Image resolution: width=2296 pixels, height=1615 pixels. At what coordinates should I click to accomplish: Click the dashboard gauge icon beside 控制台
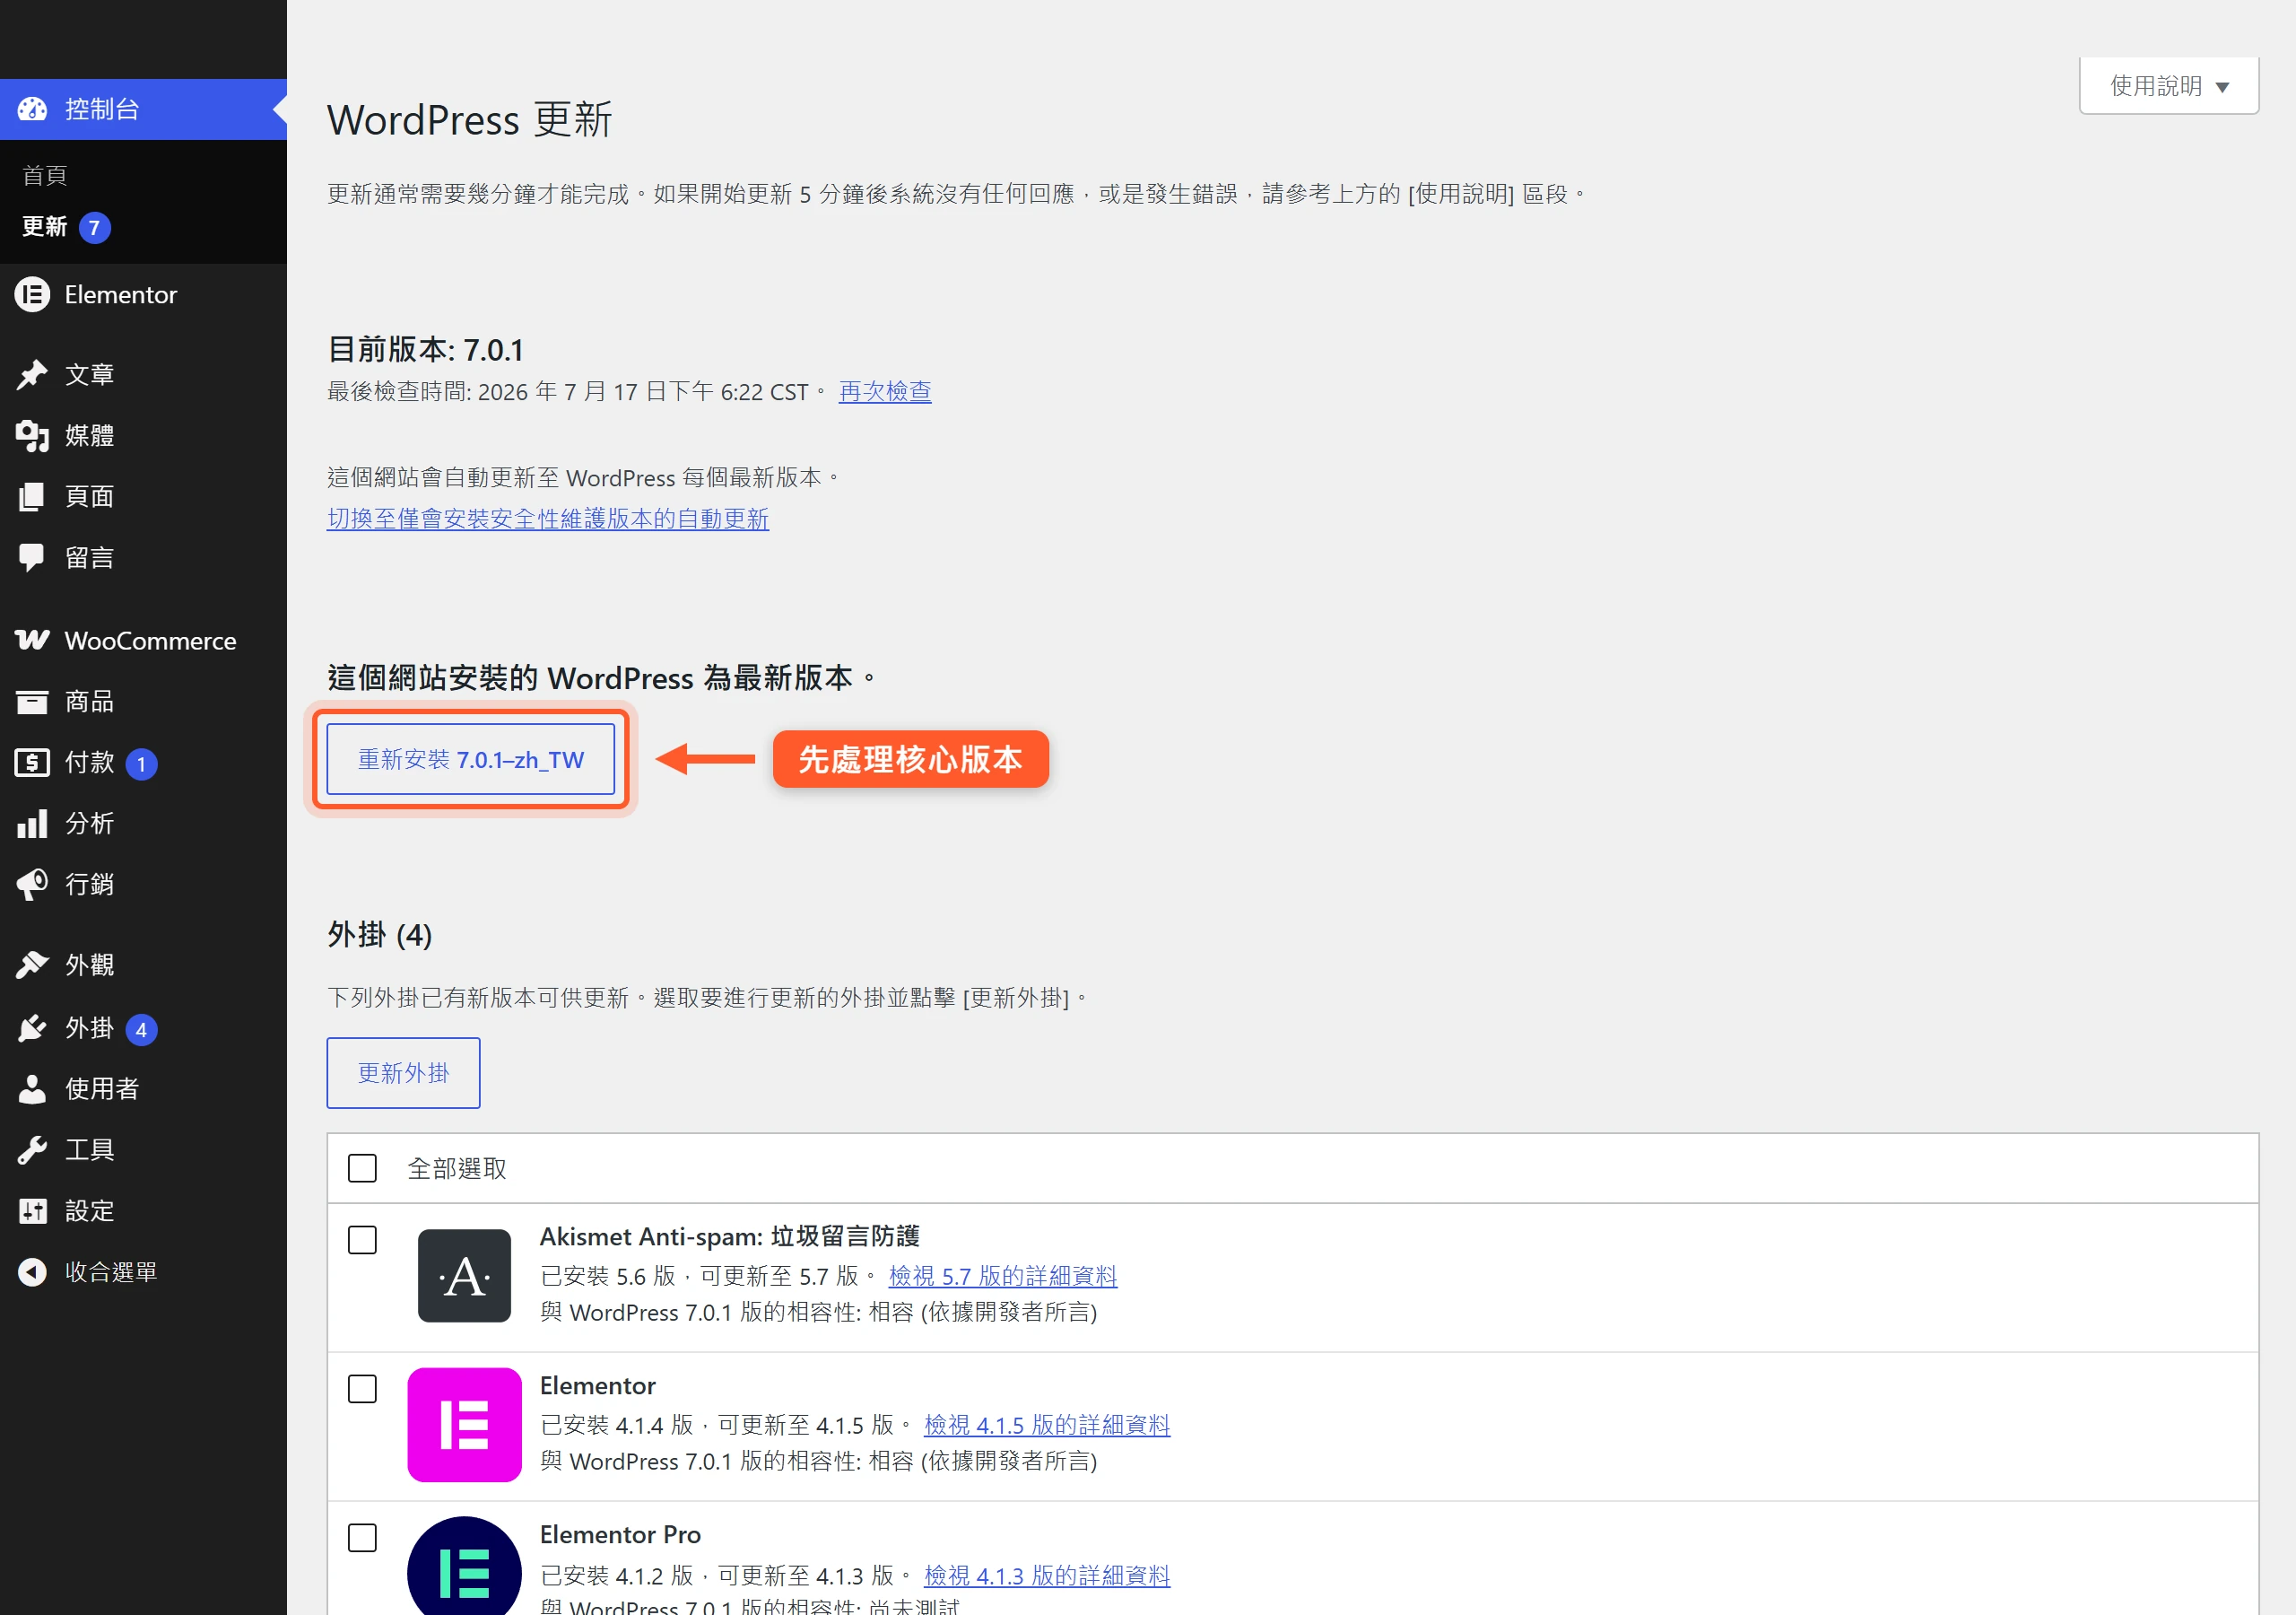(x=32, y=109)
